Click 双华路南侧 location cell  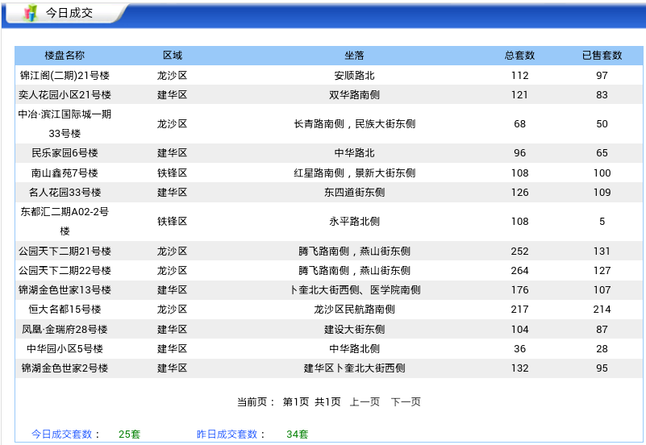354,94
